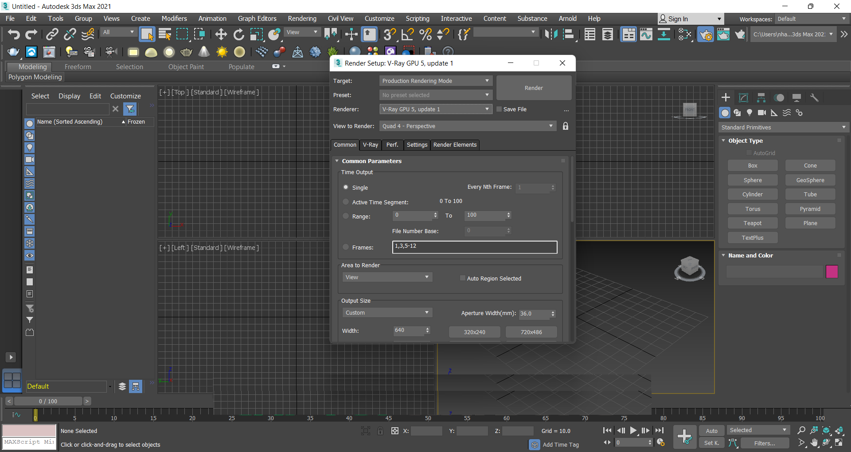Viewport: 851px width, 452px height.
Task: Activate the Select and Rotate tool
Action: (x=238, y=34)
